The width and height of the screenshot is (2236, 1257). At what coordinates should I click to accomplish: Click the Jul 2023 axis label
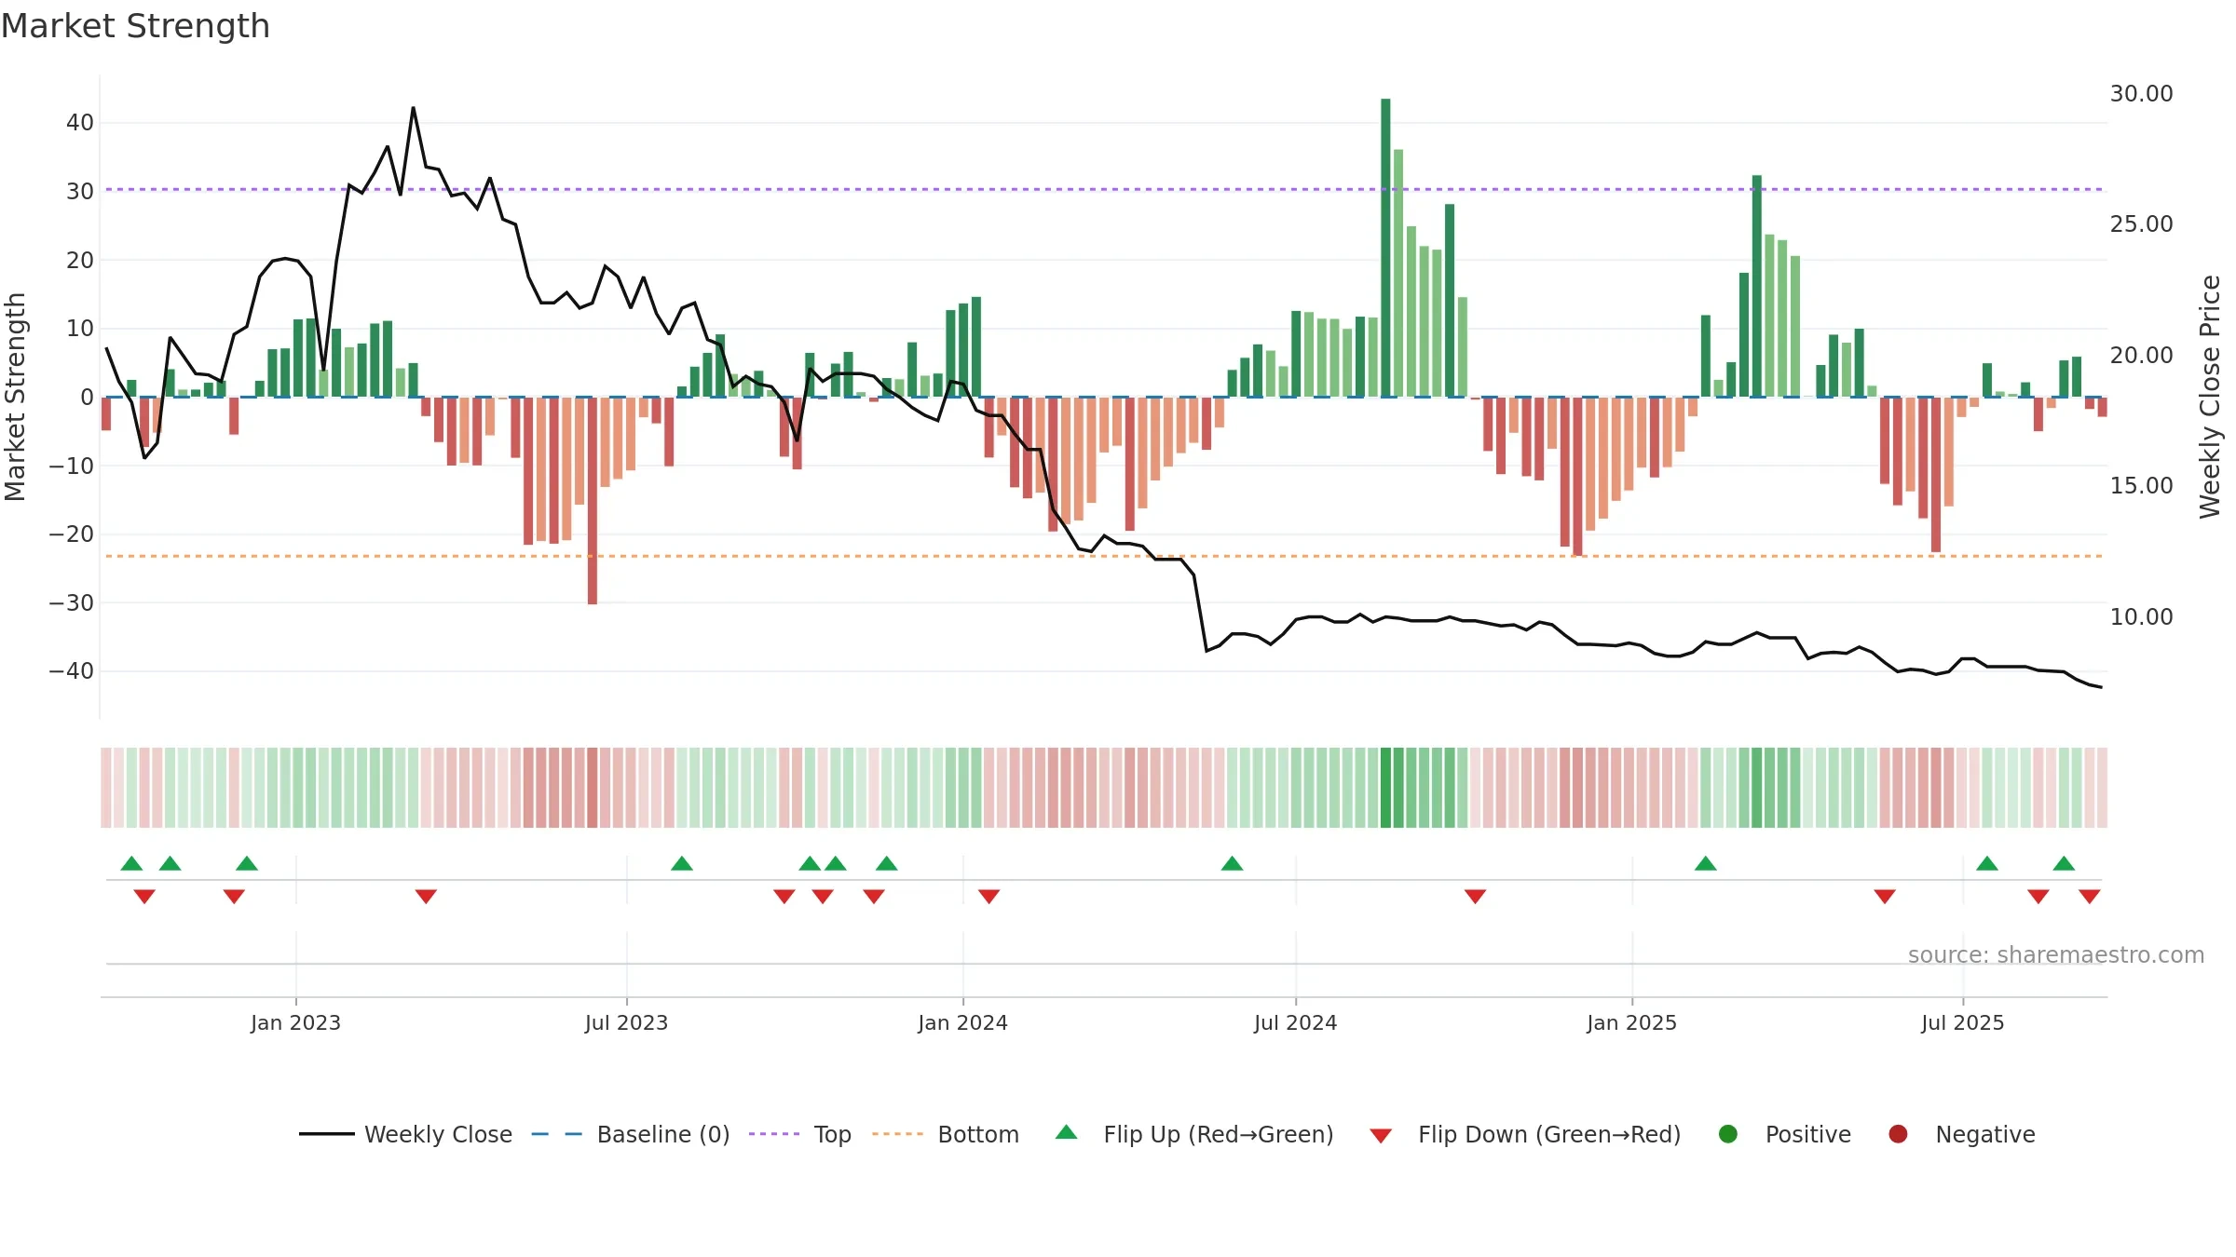(x=626, y=1022)
